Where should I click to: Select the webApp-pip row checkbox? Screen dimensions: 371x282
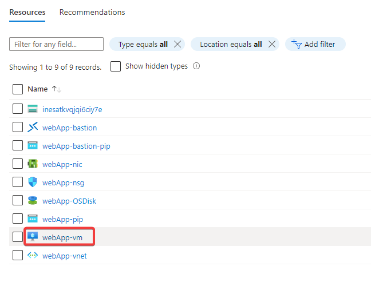[x=18, y=219]
